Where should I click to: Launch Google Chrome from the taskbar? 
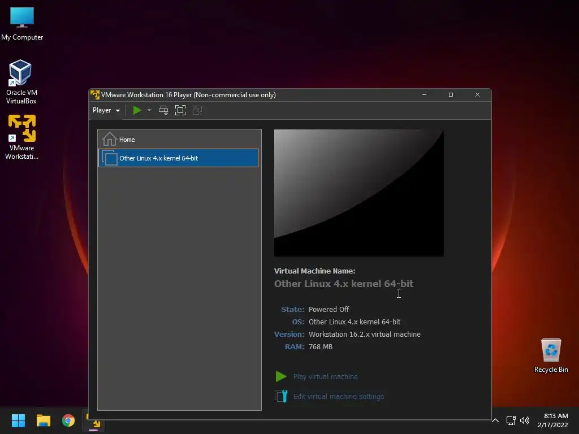click(x=68, y=420)
